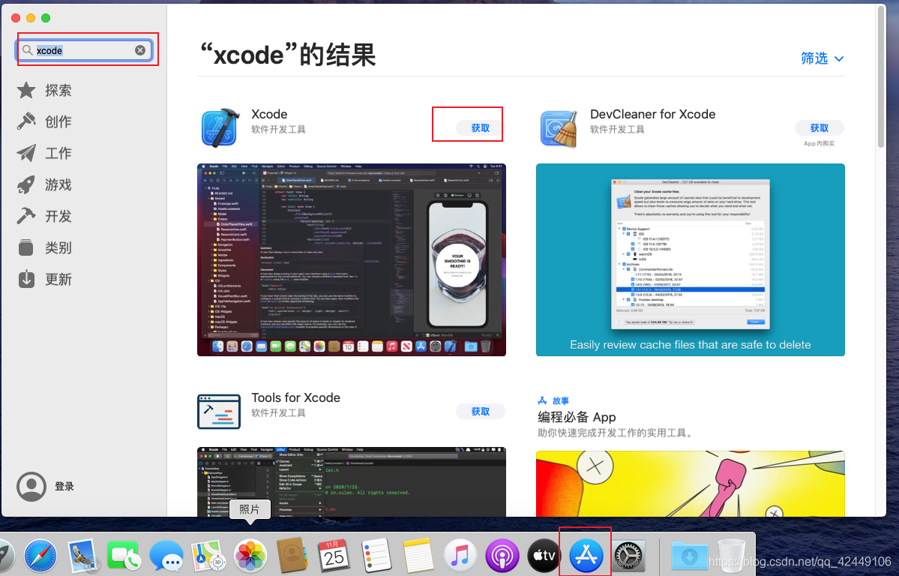
Task: Open Podcasts from the Dock
Action: pos(502,556)
